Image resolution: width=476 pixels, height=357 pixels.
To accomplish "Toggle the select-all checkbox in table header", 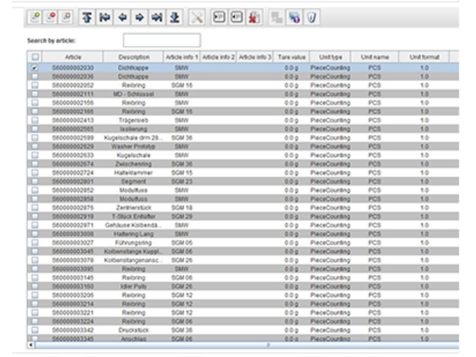I will point(35,57).
